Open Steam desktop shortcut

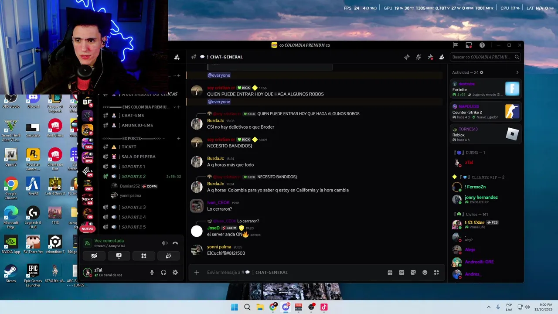point(11,273)
